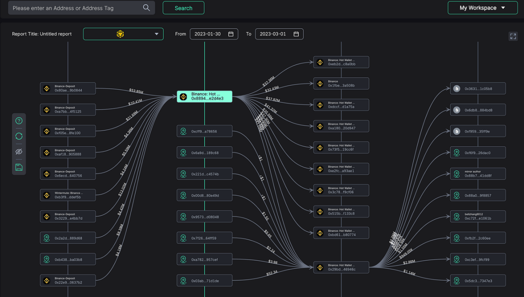
Task: Focus the address or address tag input
Action: pos(75,8)
